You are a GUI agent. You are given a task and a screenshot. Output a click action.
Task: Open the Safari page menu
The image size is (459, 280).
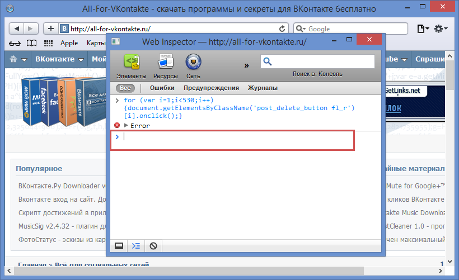point(423,29)
